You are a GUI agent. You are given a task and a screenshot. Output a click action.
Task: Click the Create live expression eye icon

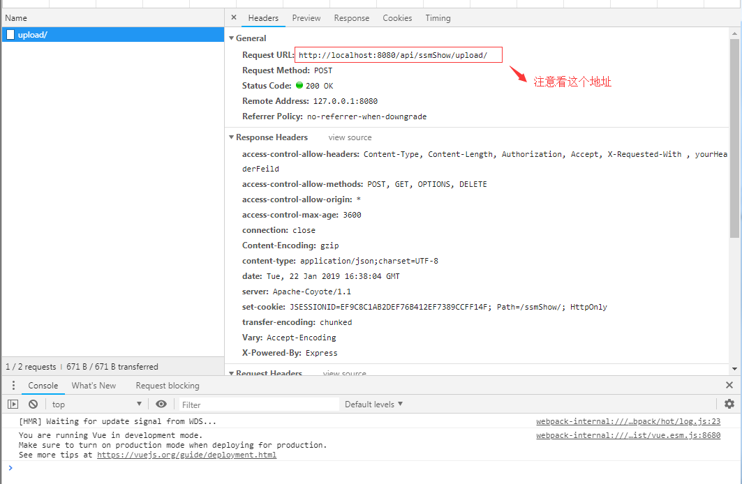161,404
